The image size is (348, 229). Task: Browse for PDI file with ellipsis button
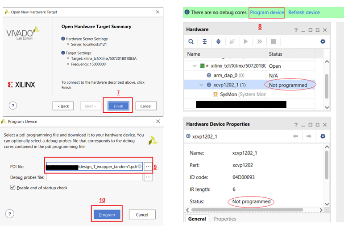(x=148, y=166)
